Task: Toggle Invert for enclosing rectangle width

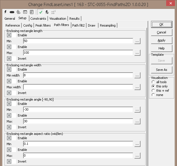Action: pyautogui.click(x=9, y=93)
